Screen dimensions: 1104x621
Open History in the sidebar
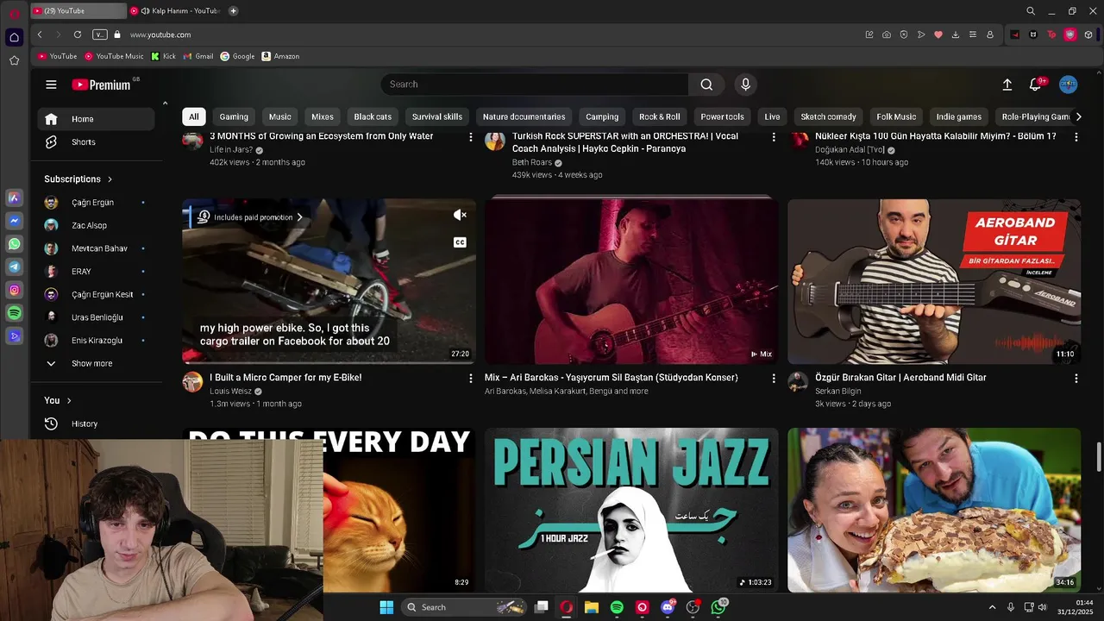96,423
